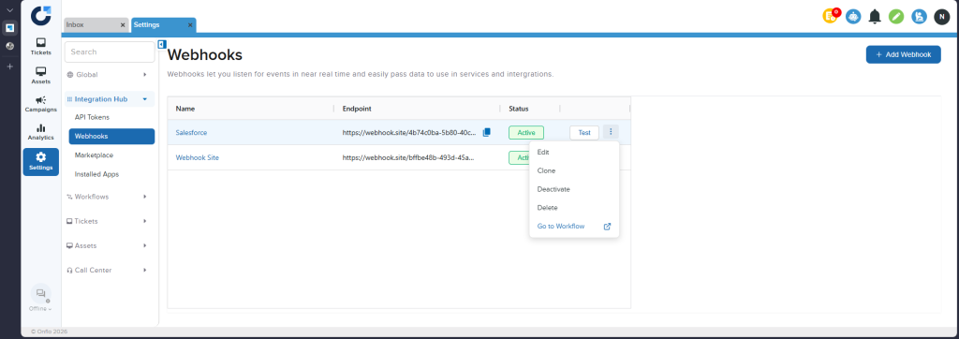Select Clone in the webhook menu

coord(546,170)
